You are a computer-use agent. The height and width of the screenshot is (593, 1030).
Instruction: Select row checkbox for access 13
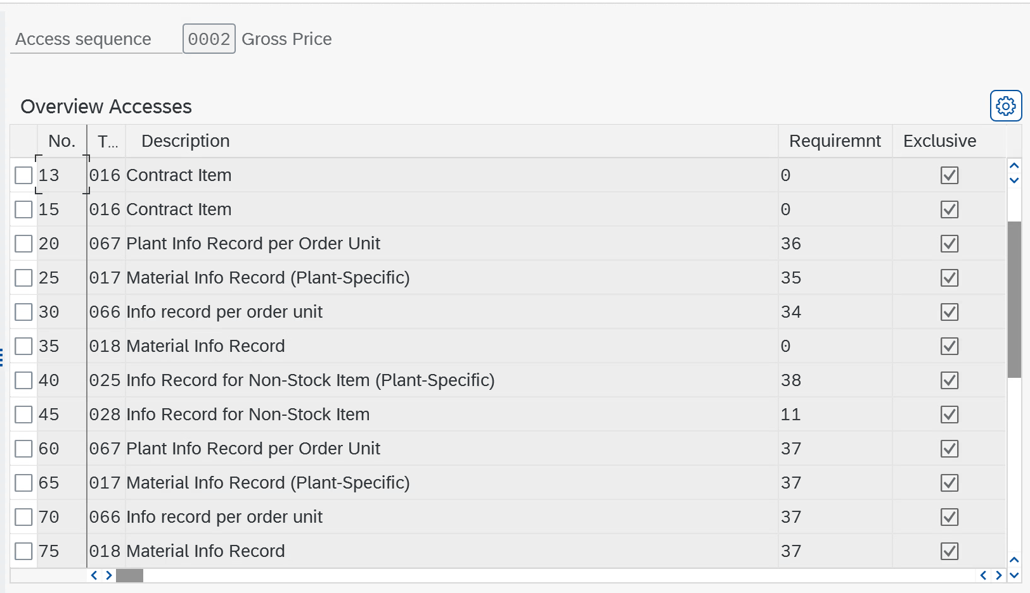point(23,175)
